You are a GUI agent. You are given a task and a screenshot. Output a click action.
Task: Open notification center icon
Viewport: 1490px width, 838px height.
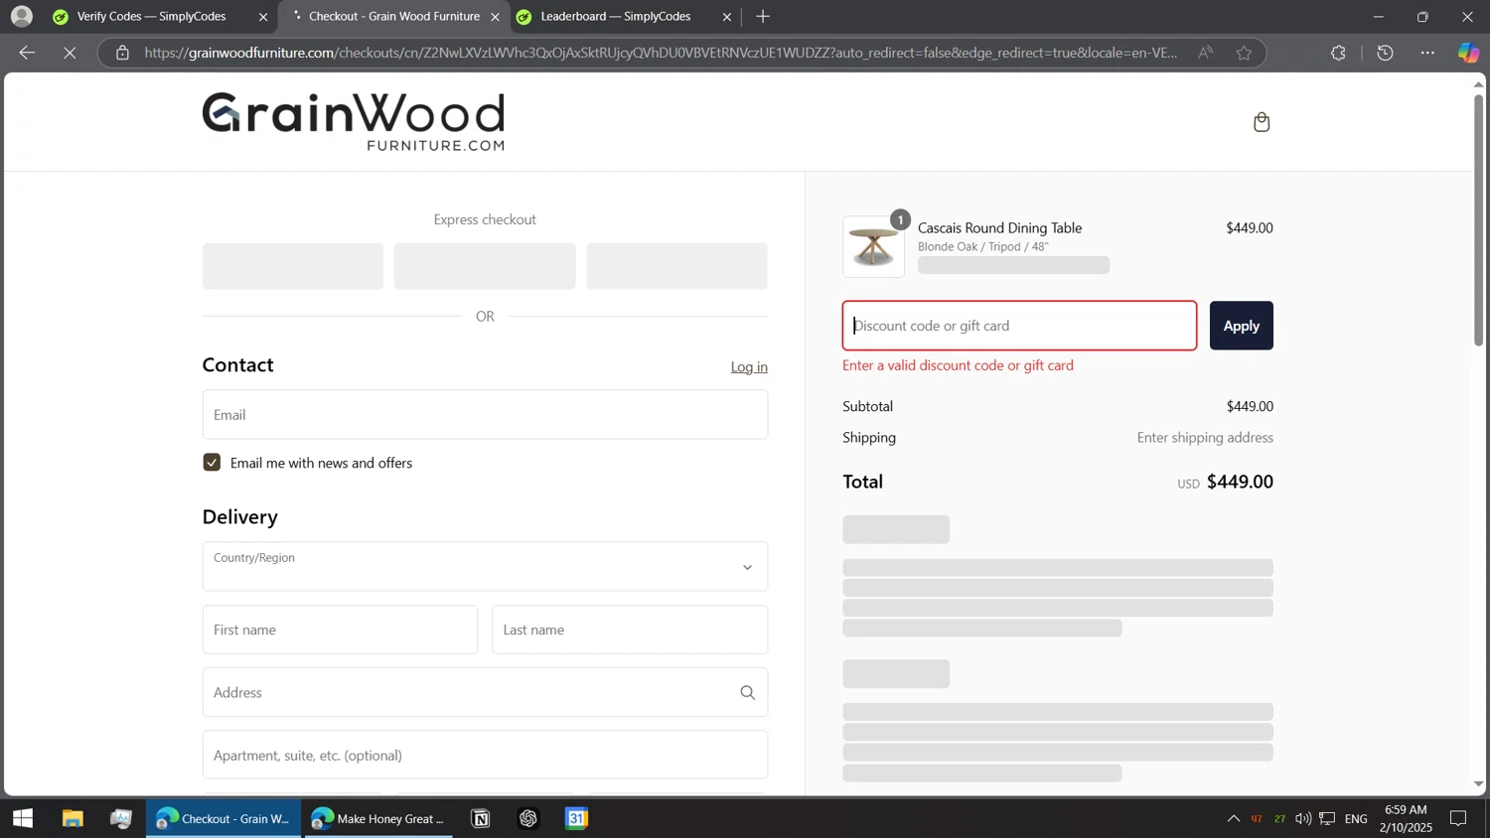(1458, 818)
